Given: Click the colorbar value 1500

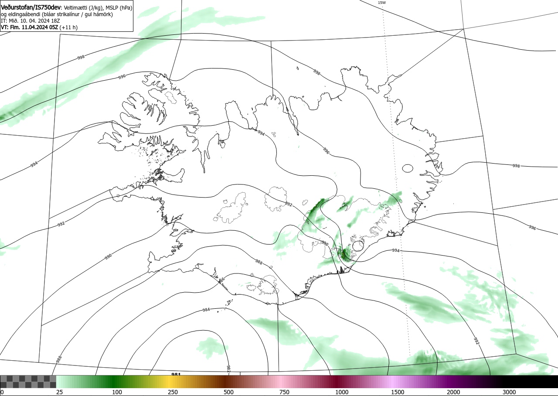Looking at the screenshot, I should coord(398,392).
